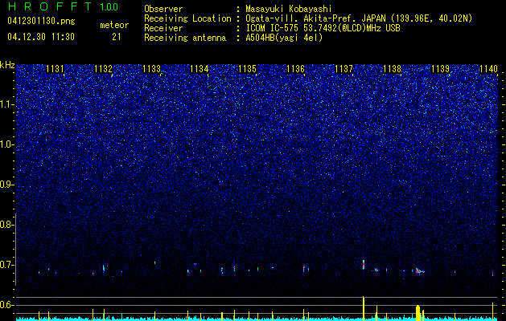Select the observer name Masayuki Kobayashi
This screenshot has width=506, height=321.
(289, 9)
